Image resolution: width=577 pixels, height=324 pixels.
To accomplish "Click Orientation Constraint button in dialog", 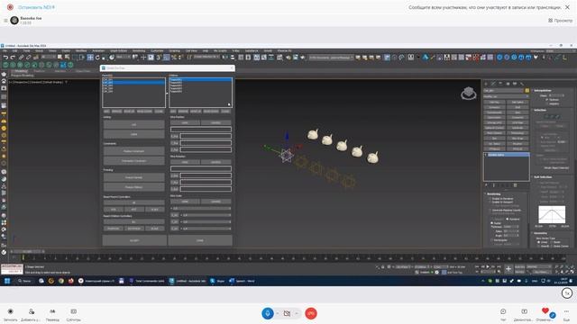I will (134, 161).
